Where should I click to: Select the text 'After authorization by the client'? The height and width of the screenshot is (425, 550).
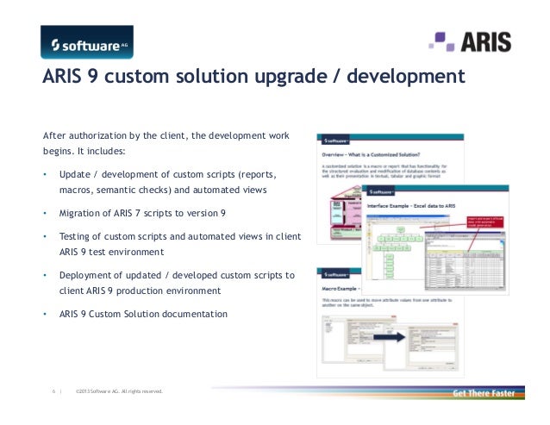pos(116,135)
